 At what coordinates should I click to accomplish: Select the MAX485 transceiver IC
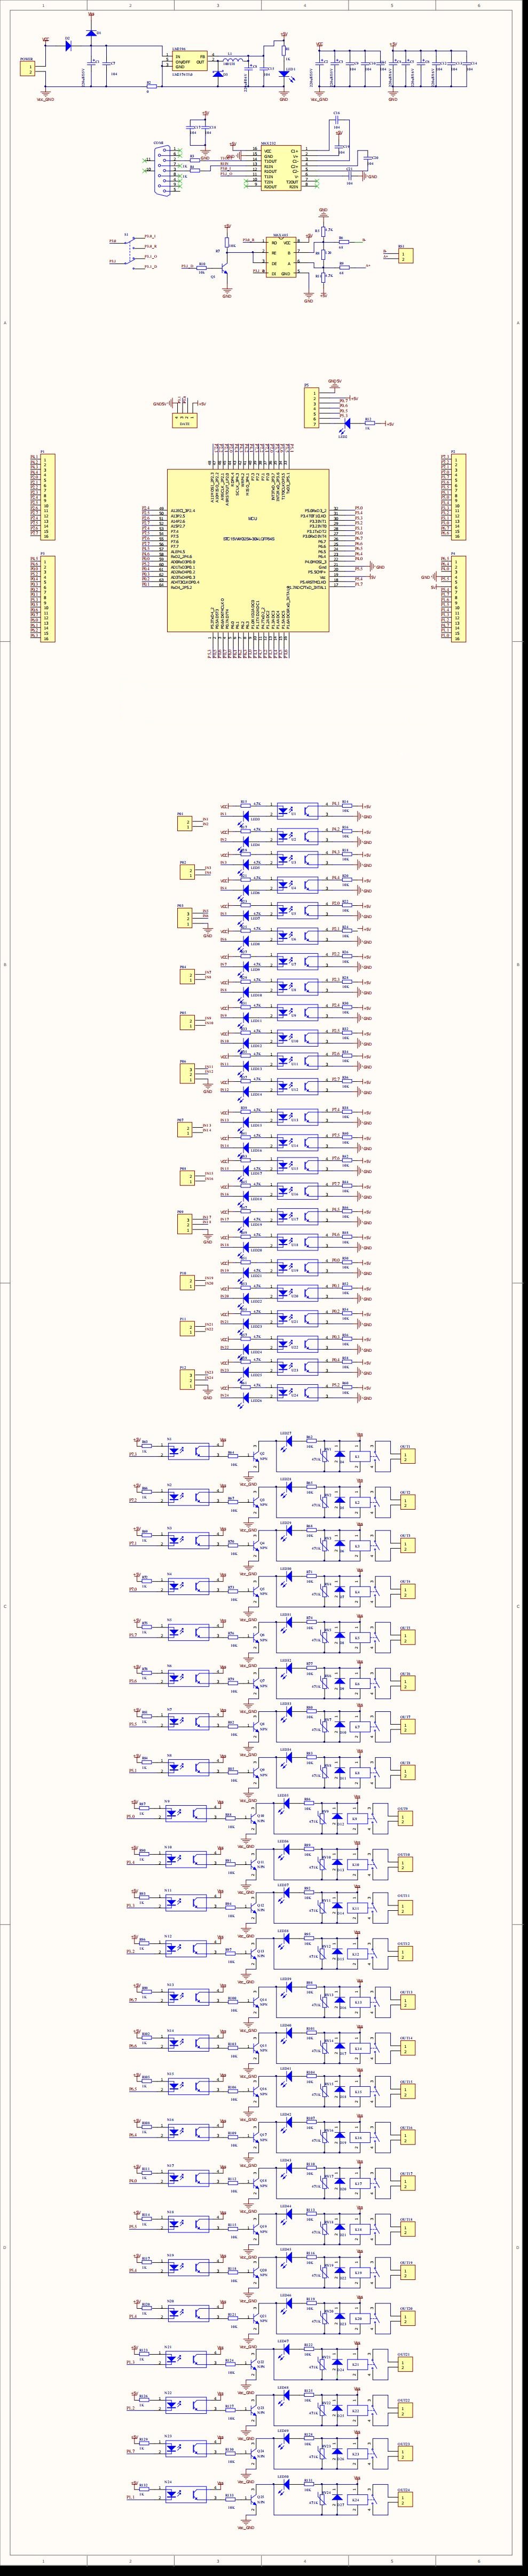click(x=281, y=258)
